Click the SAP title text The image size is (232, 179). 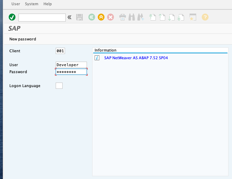[x=14, y=29]
